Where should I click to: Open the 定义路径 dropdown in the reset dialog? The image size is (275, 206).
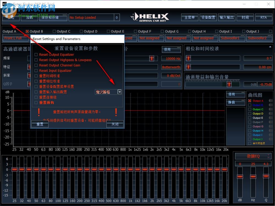[x=120, y=92]
